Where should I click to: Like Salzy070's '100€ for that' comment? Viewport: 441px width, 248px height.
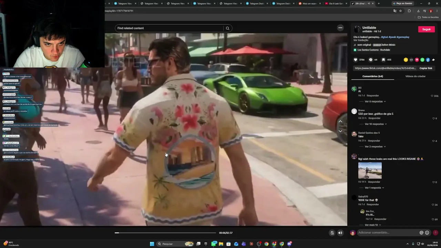[x=433, y=205]
